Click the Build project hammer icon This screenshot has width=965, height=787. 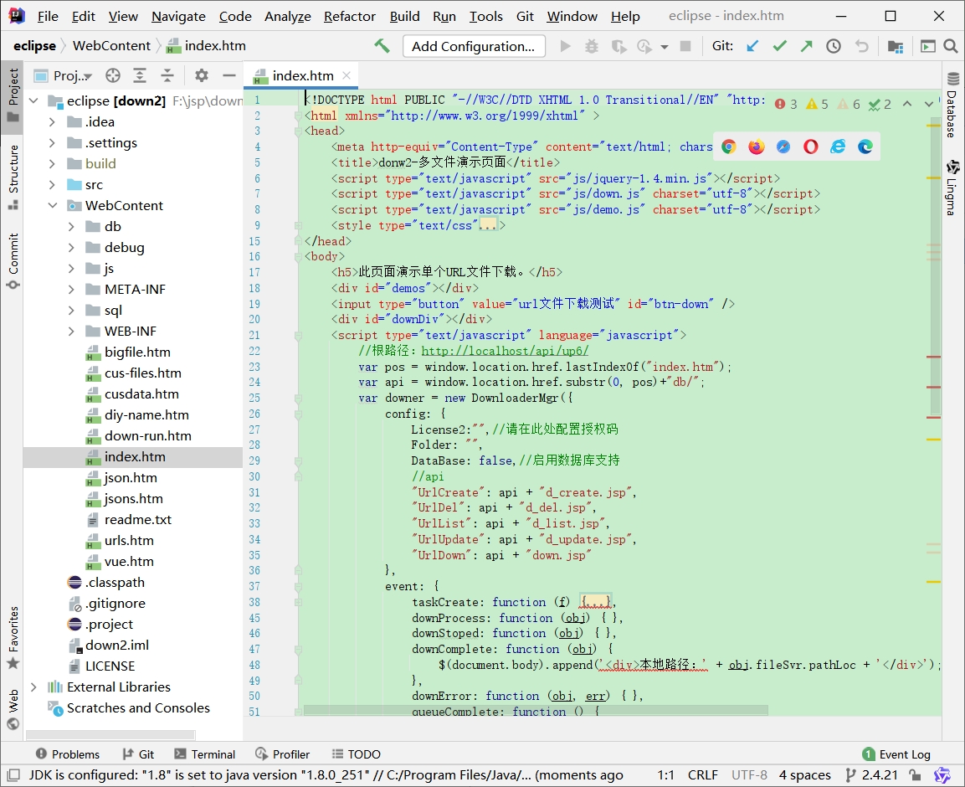pyautogui.click(x=382, y=46)
